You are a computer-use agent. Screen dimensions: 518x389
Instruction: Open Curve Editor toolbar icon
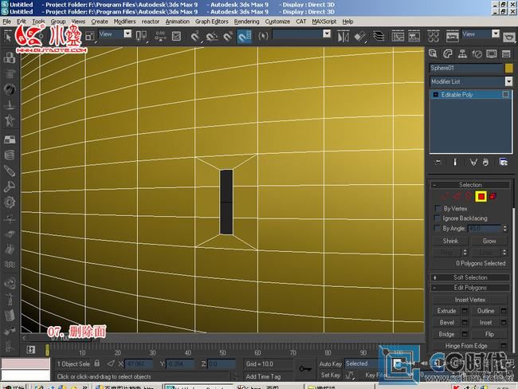point(398,36)
